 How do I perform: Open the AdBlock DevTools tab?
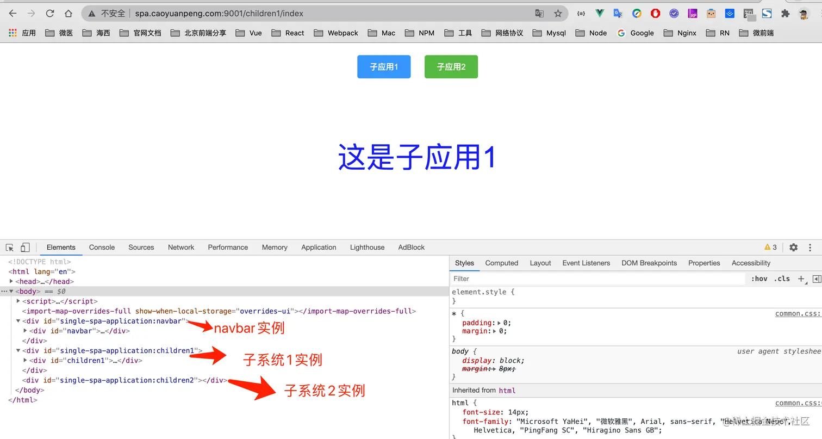(x=412, y=248)
